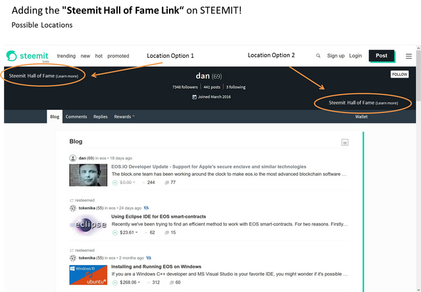Go to new posts

tap(86, 56)
